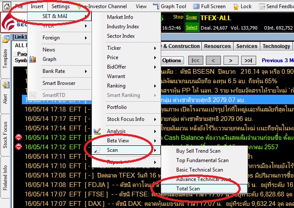Select the DAX news row
294x208 pixels.
click(154, 204)
